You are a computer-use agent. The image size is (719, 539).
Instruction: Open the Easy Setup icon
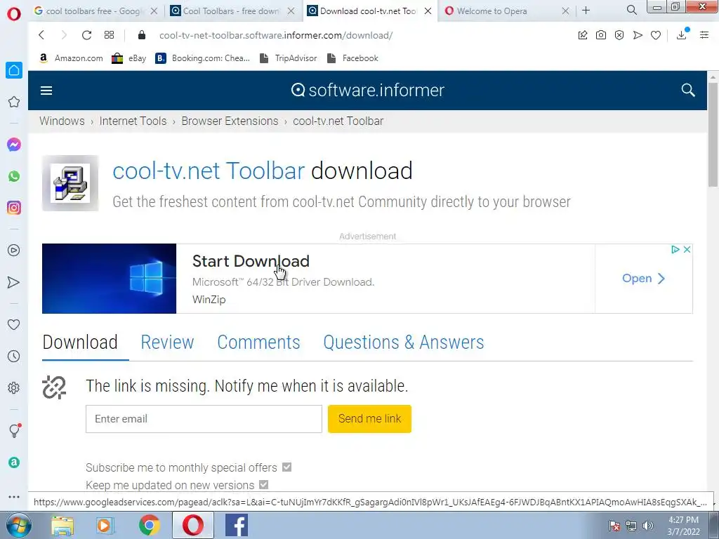point(704,35)
